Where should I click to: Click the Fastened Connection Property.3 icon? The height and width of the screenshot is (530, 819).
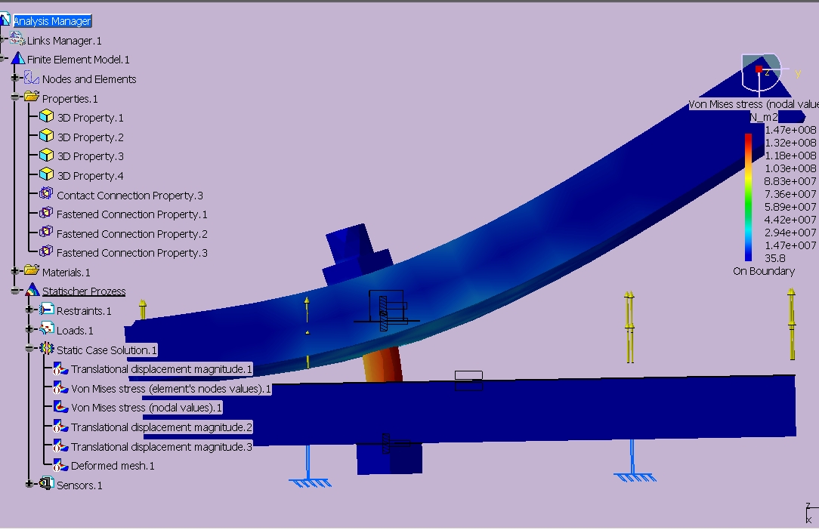click(x=46, y=251)
